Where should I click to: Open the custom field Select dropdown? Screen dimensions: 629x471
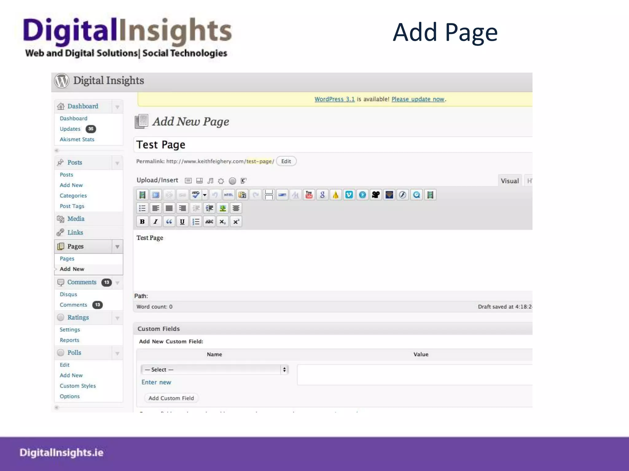(x=215, y=370)
